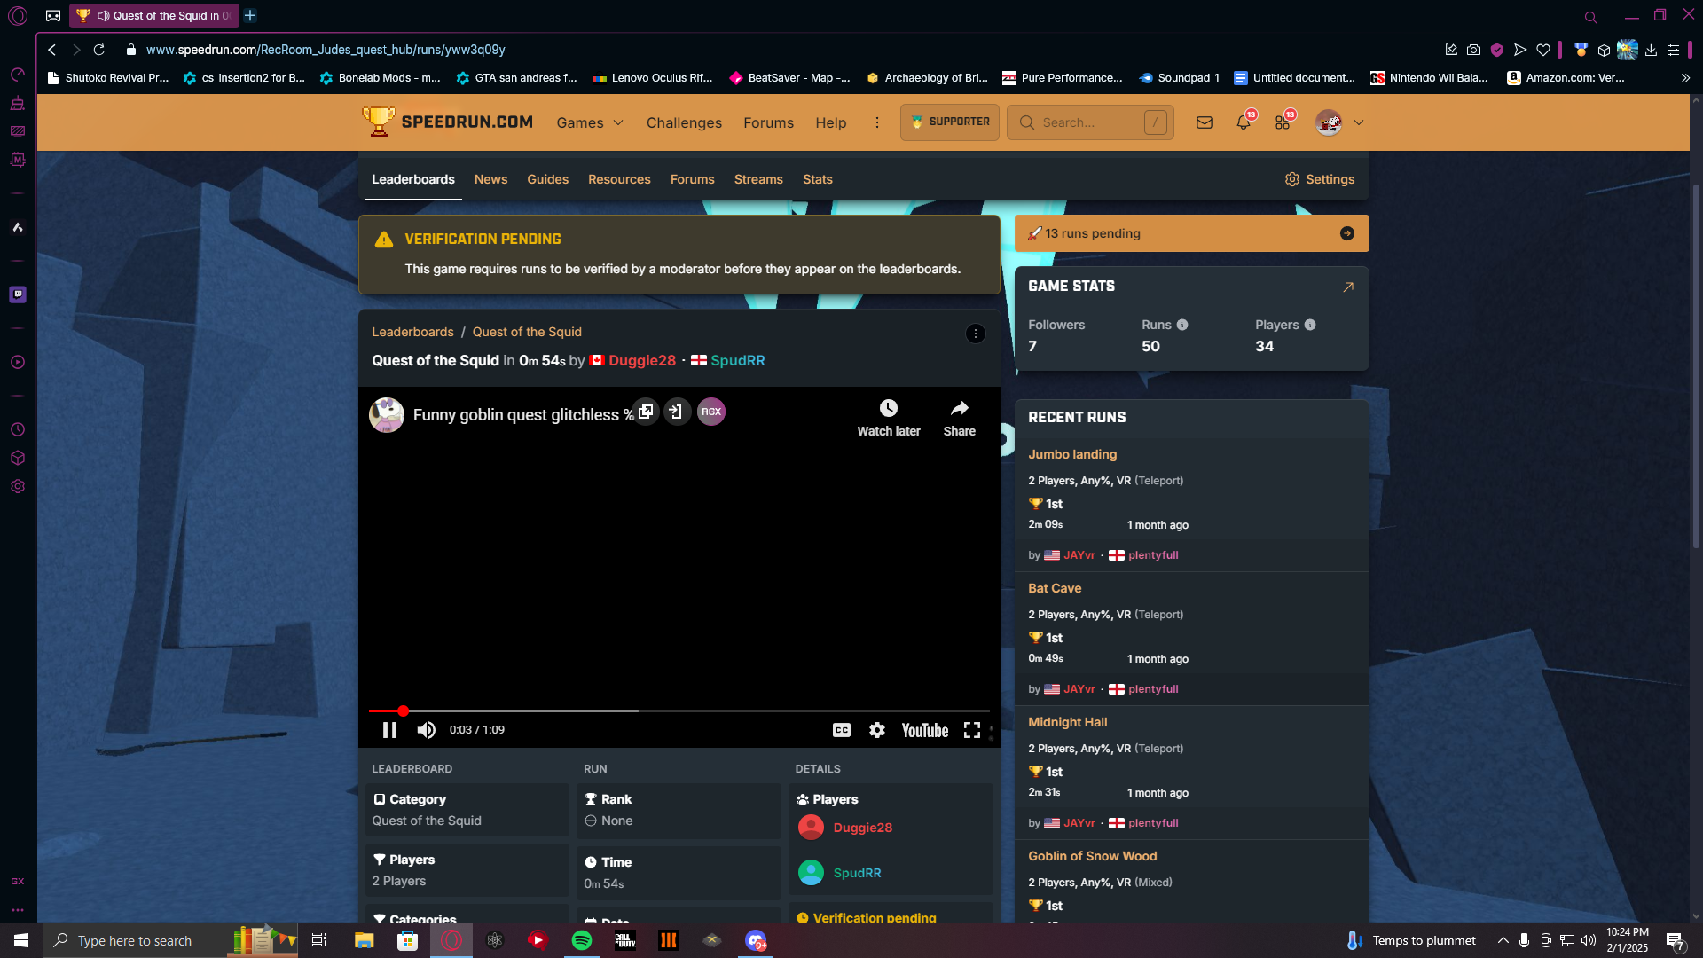Screen dimensions: 1703x958
Task: Switch to the Guides tab
Action: click(547, 179)
